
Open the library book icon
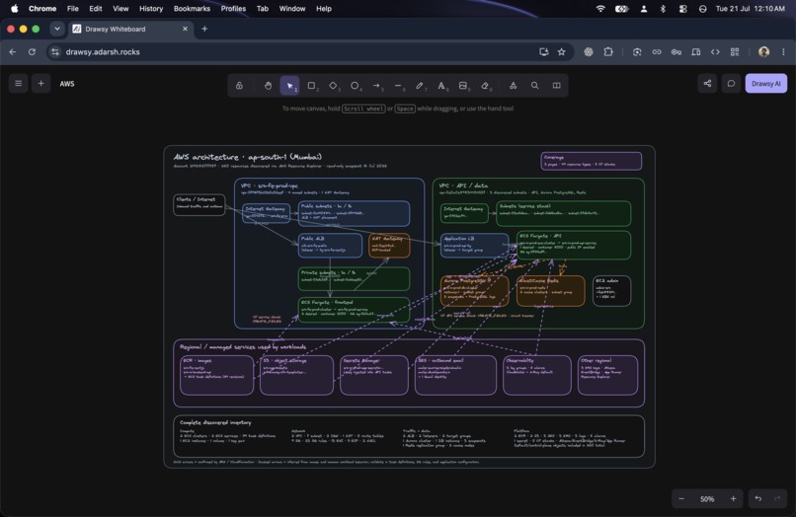coord(557,86)
